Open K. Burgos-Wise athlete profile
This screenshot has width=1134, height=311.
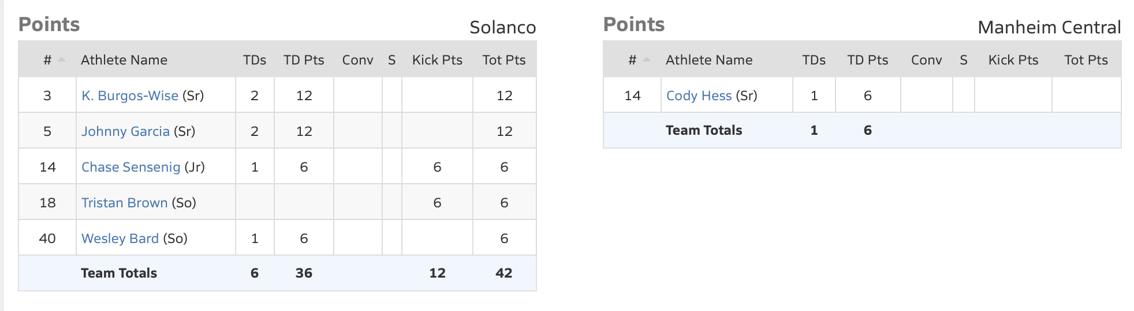click(129, 96)
